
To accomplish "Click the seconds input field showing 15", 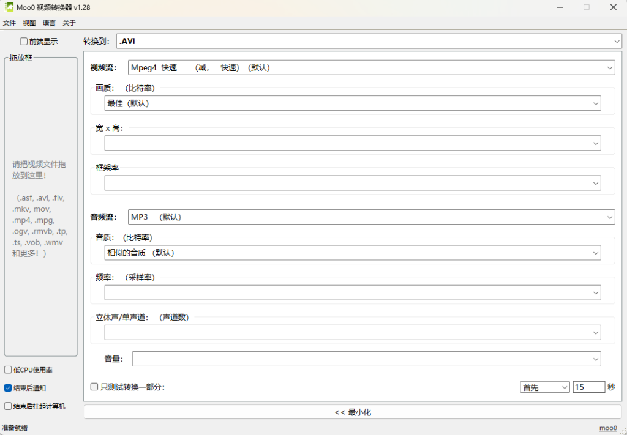I will 588,387.
